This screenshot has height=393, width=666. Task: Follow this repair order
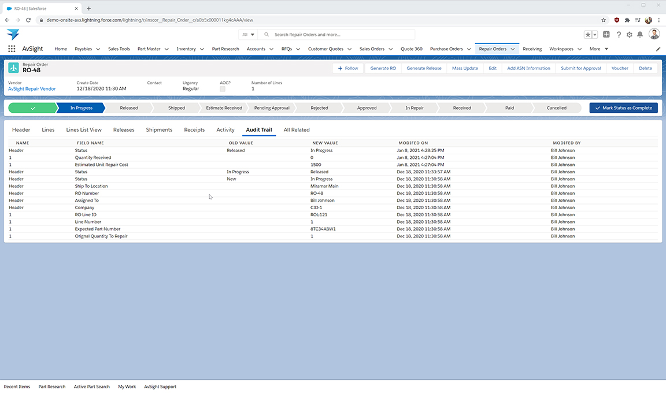coord(348,68)
